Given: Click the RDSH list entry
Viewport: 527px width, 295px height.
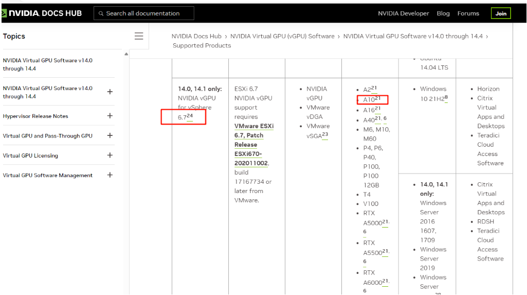Looking at the screenshot, I should point(486,222).
